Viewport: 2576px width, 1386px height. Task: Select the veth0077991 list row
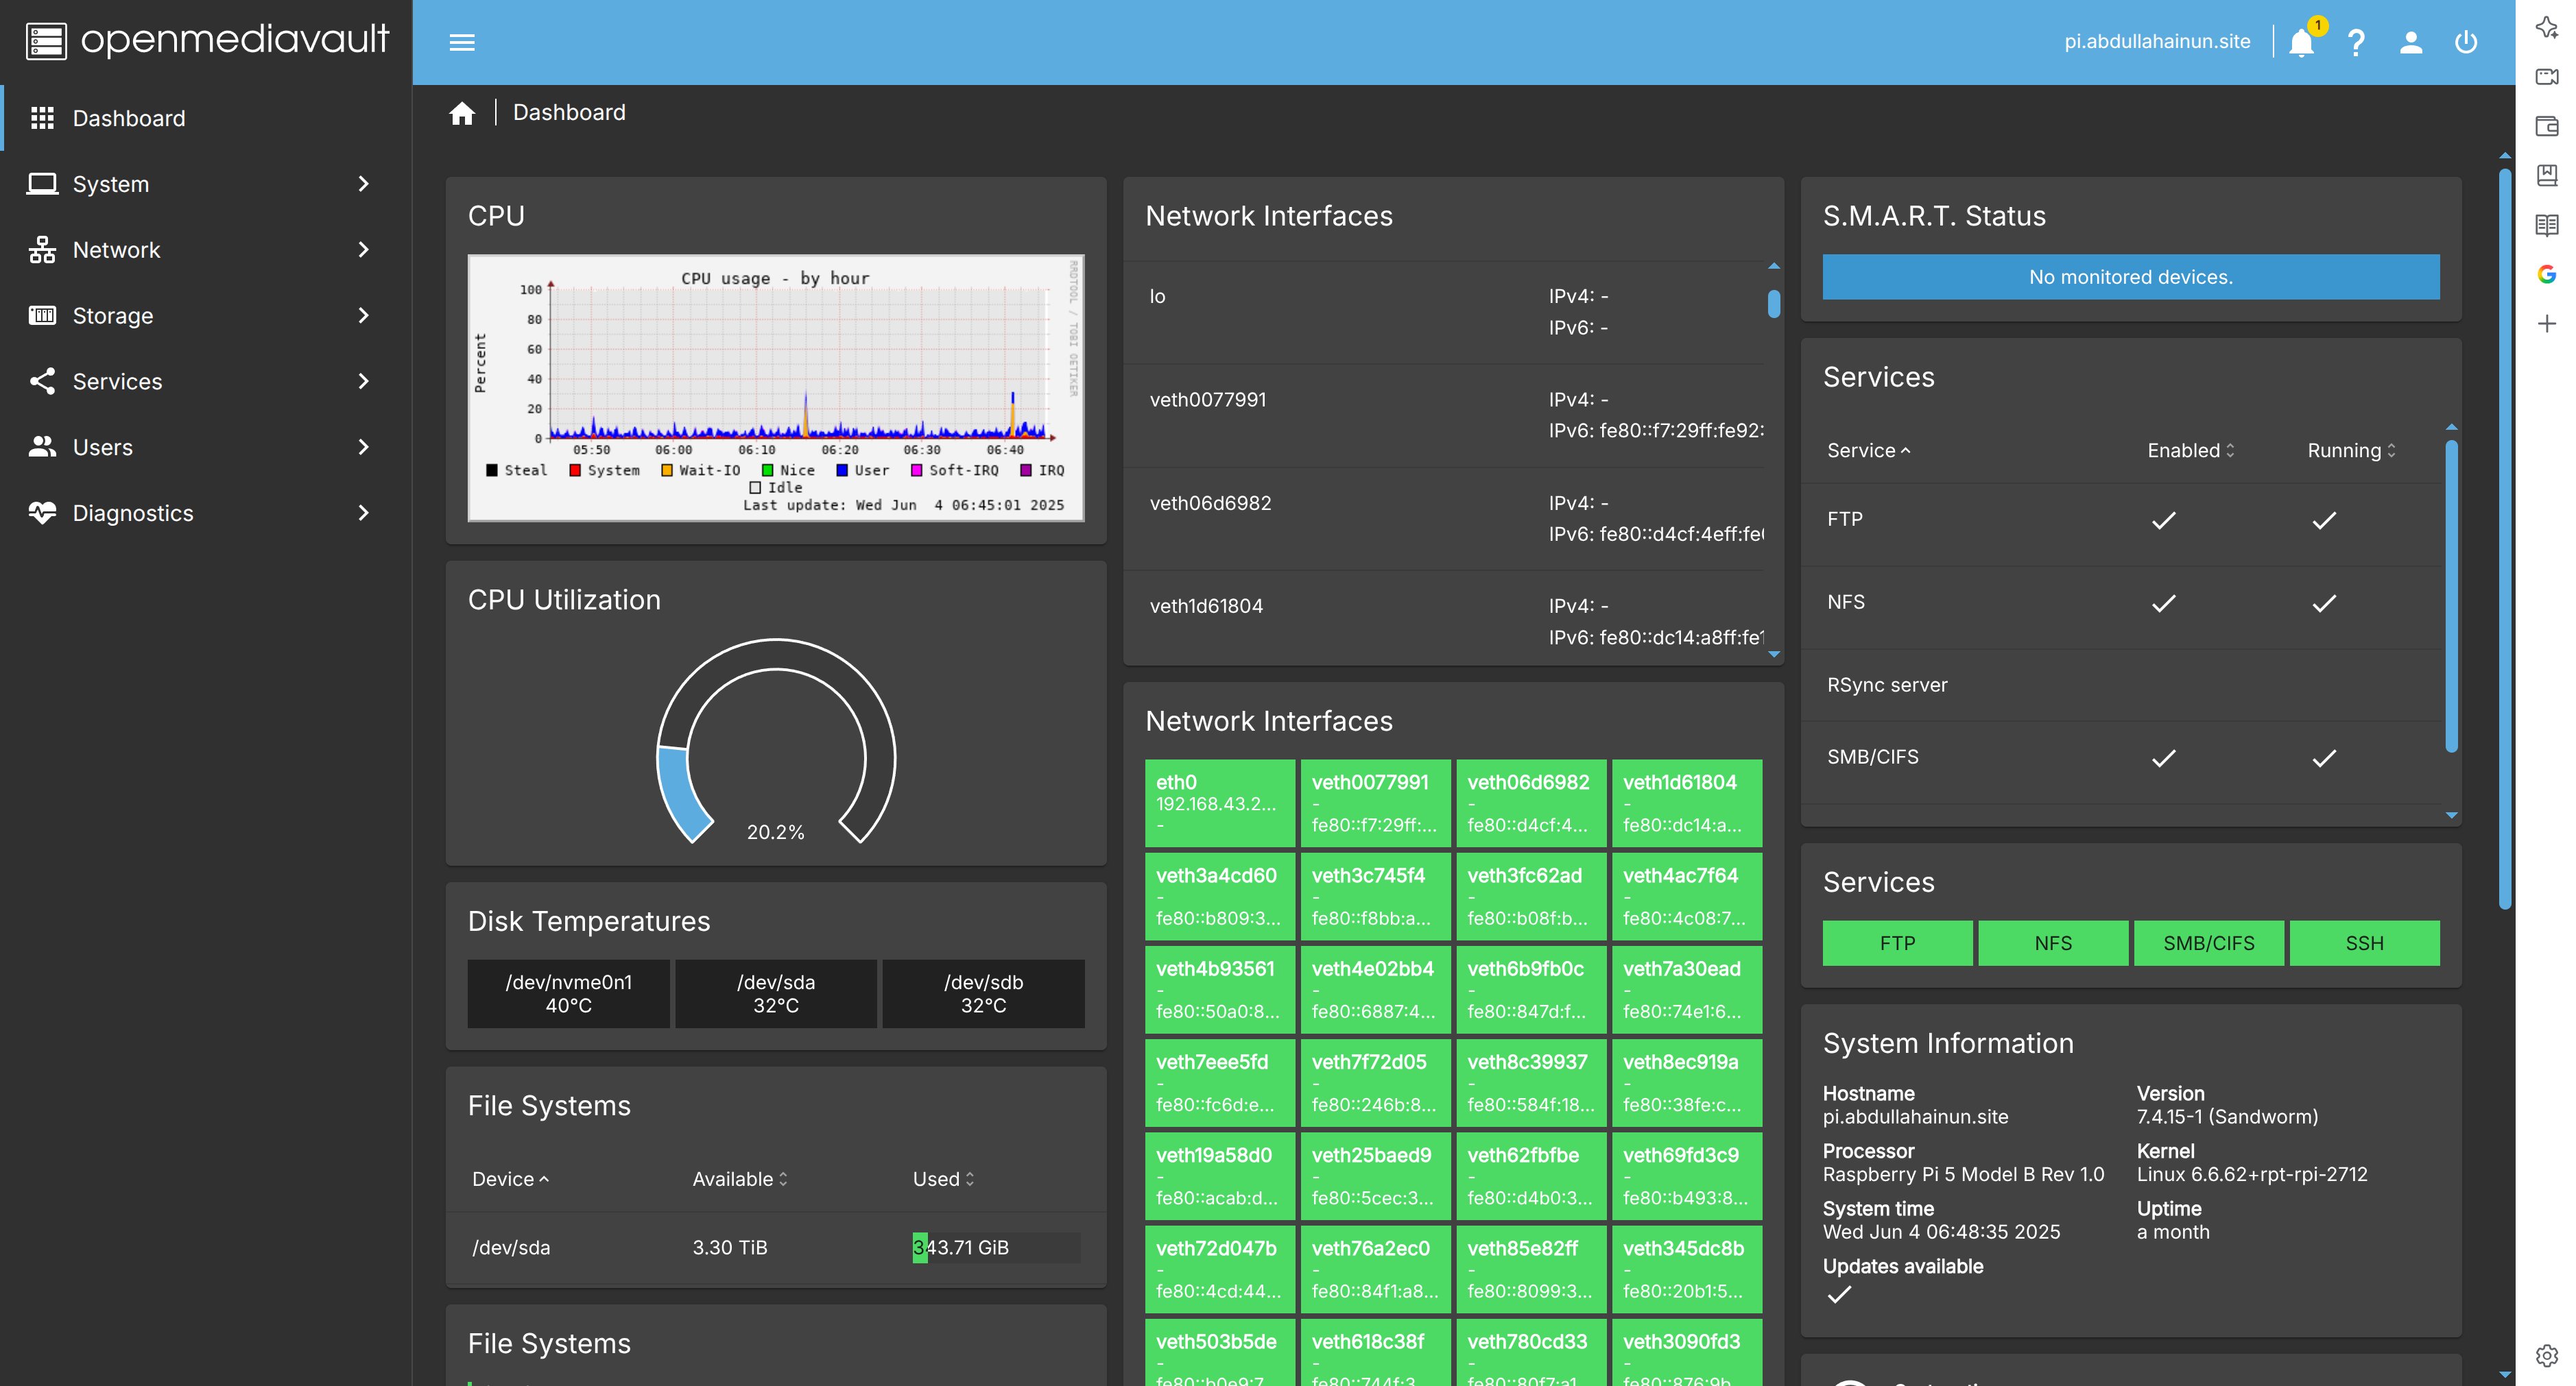pyautogui.click(x=1445, y=415)
